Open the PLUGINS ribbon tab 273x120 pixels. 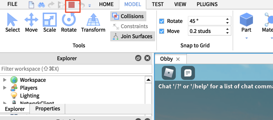click(207, 4)
